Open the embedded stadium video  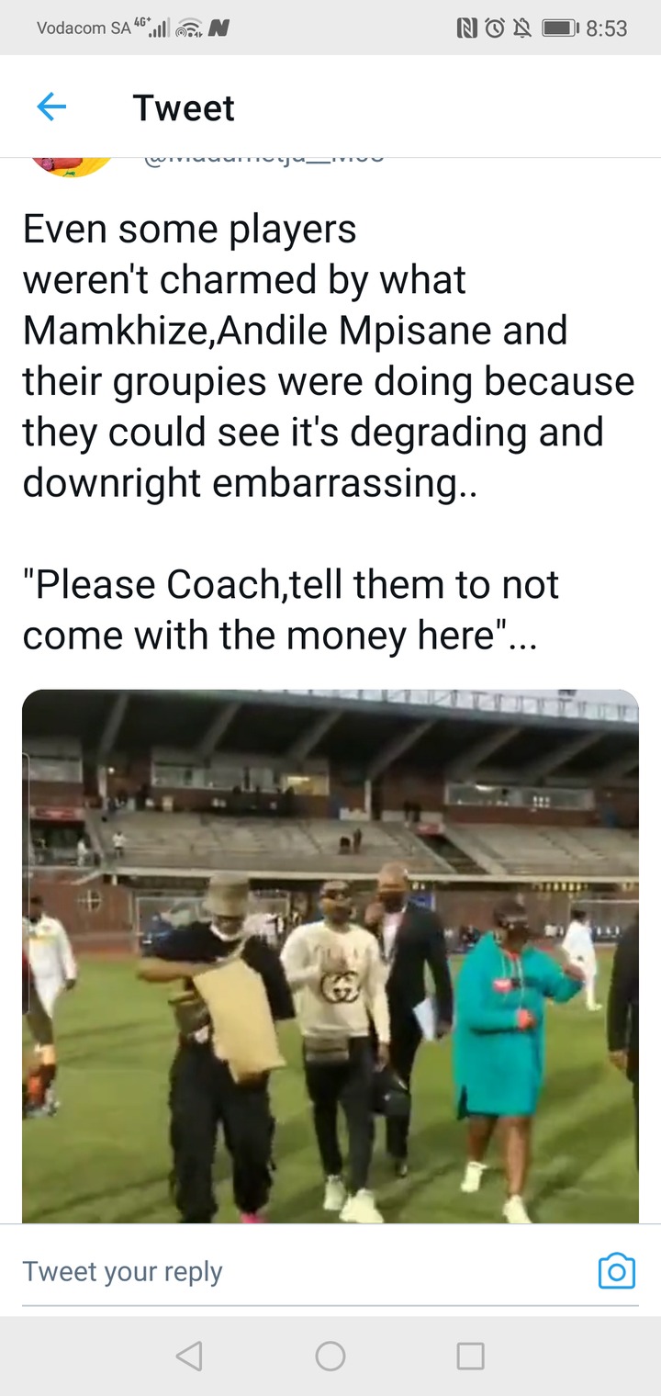coord(330,956)
